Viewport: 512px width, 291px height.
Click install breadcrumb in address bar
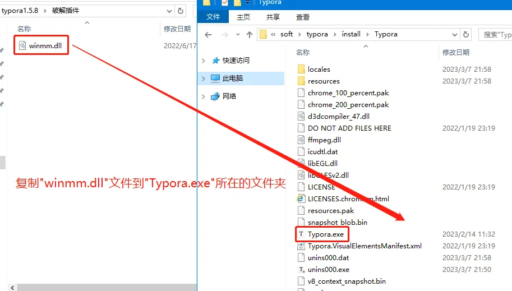click(x=351, y=34)
